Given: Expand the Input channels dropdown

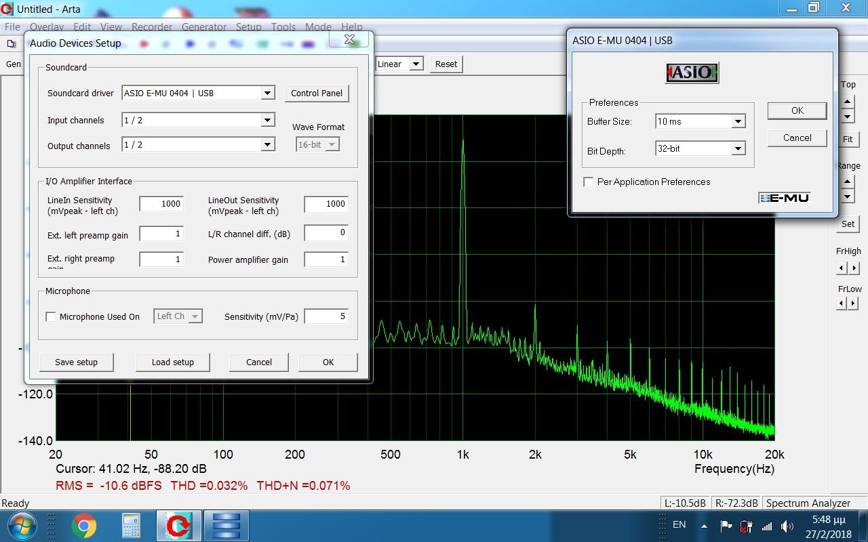Looking at the screenshot, I should tap(267, 121).
